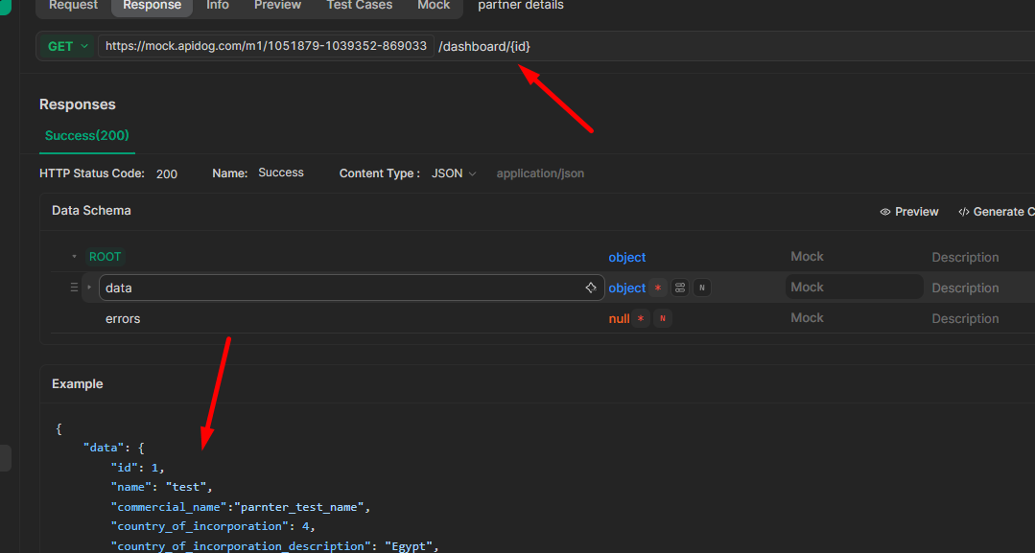Image resolution: width=1035 pixels, height=553 pixels.
Task: Expand the data schema node
Action: coord(89,288)
